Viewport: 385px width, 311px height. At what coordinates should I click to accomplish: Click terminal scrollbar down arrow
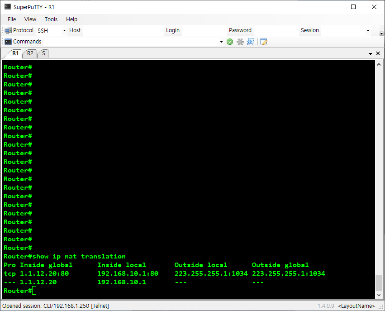pyautogui.click(x=379, y=295)
